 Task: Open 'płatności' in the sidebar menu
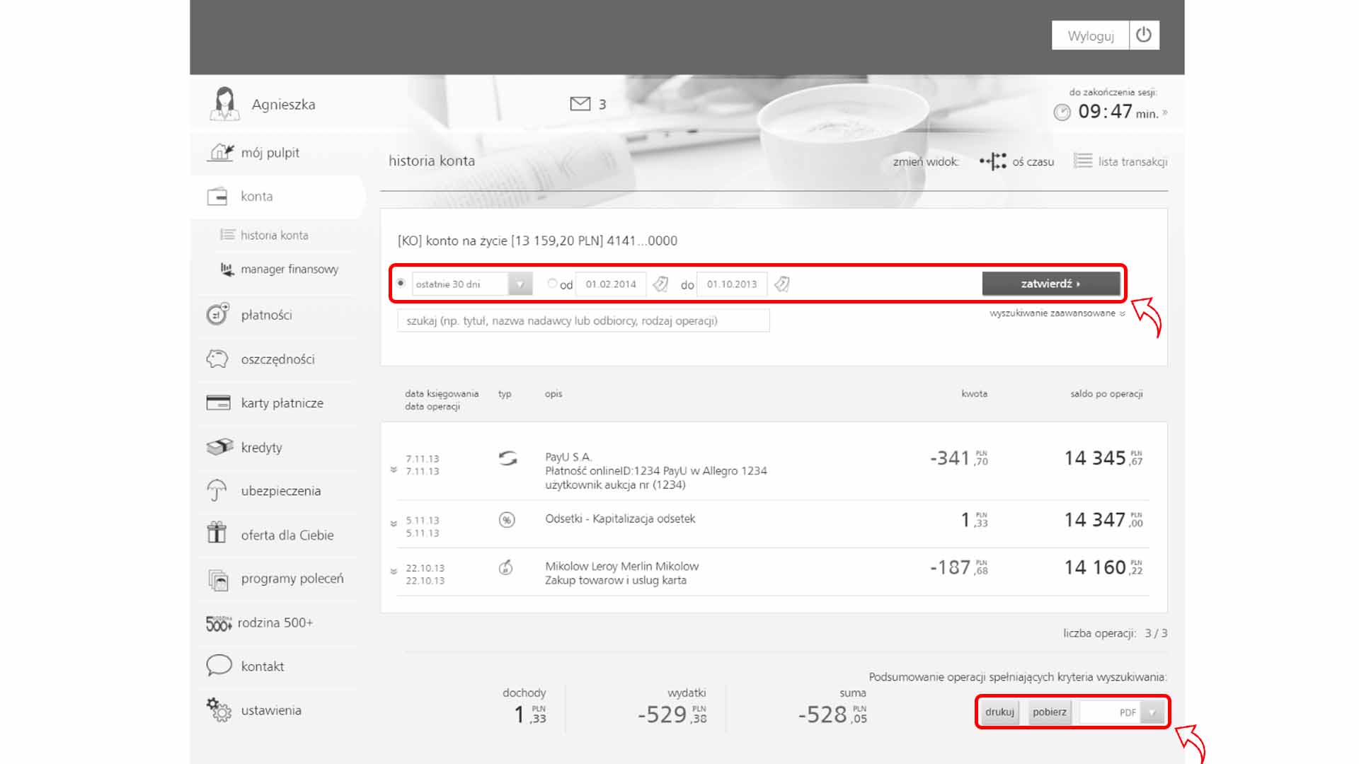tap(266, 315)
